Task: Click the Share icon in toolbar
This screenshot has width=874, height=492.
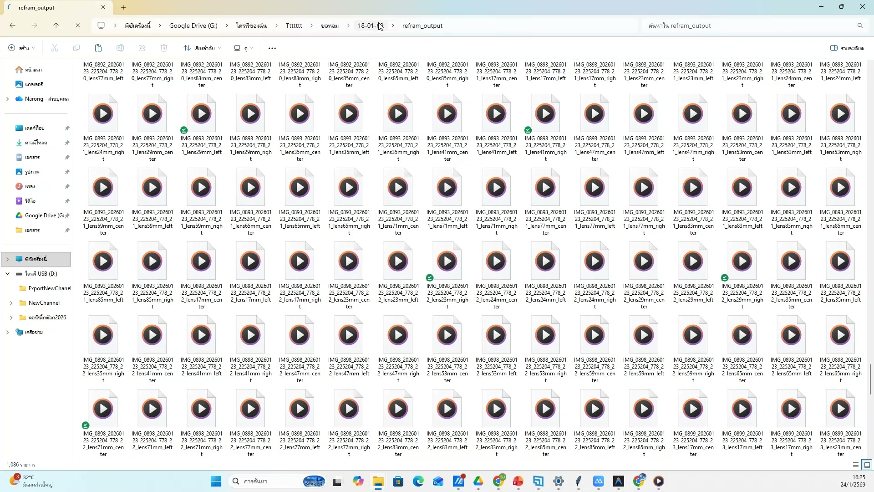Action: tap(142, 48)
